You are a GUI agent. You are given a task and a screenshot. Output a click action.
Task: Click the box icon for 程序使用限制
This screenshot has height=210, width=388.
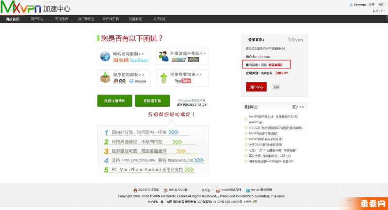105,78
